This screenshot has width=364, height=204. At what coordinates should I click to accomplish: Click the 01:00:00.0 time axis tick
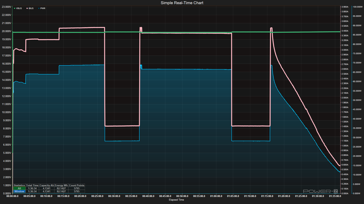[217, 196]
